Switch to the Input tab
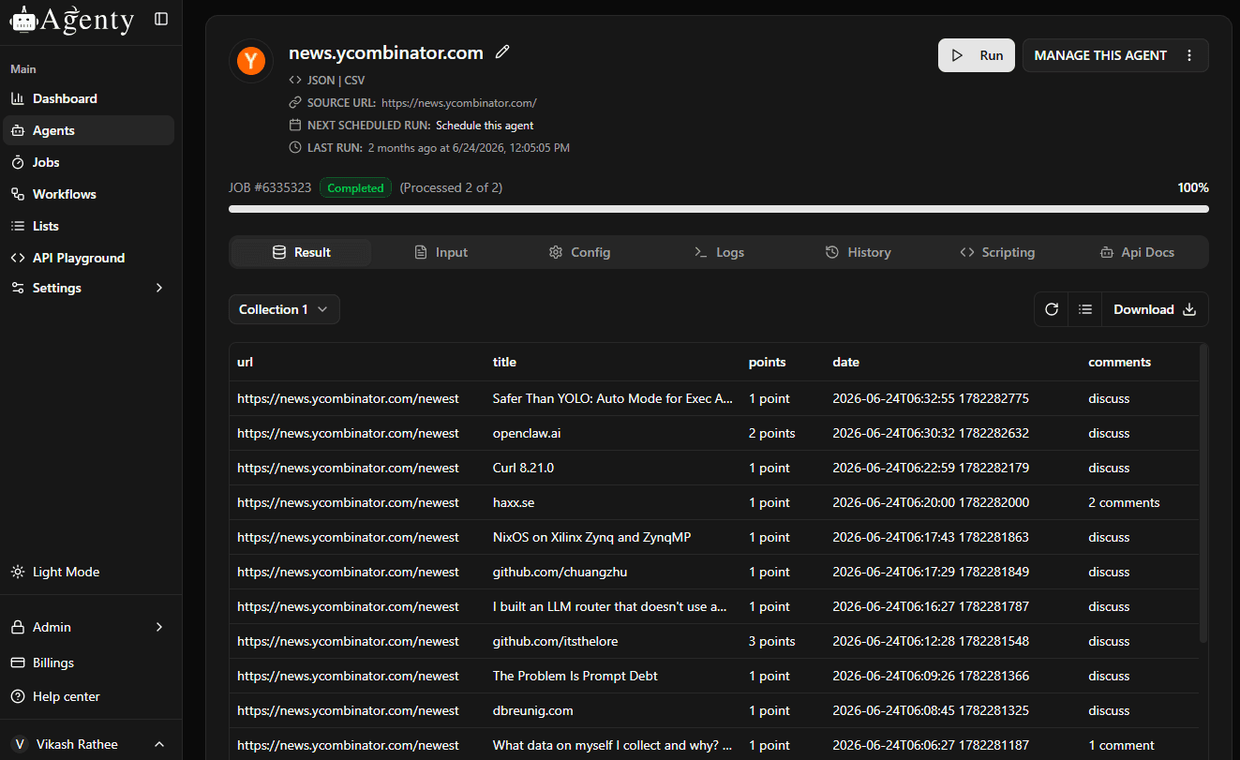This screenshot has height=760, width=1240. click(441, 252)
